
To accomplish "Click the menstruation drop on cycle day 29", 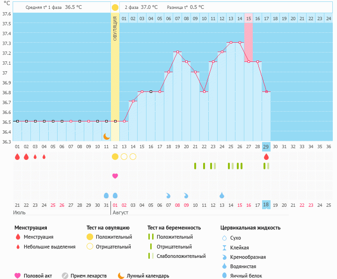I will click(x=266, y=157).
